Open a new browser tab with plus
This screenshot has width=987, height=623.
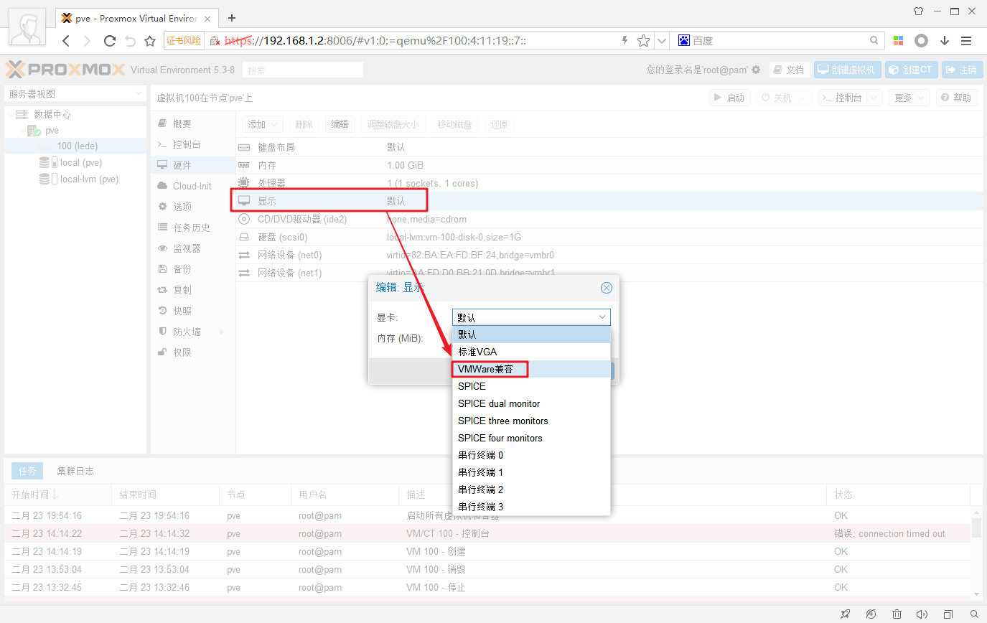click(232, 17)
